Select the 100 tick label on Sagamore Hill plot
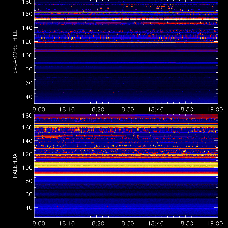Screen dimensions: 228x228 coord(27,55)
